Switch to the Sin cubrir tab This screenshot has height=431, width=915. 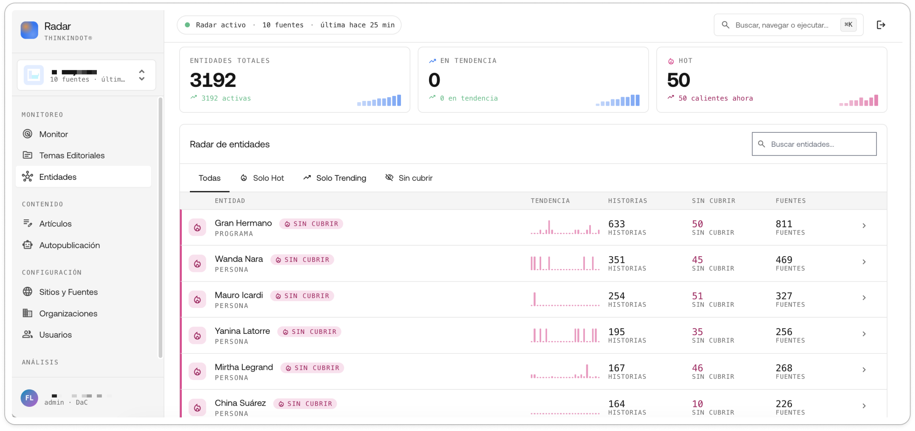click(409, 178)
